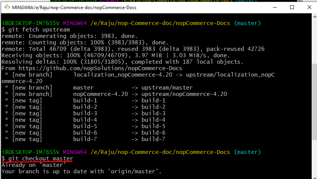Image resolution: width=317 pixels, height=179 pixels.
Task: Open the Git Bash title bar icon menu
Action: pos(7,8)
